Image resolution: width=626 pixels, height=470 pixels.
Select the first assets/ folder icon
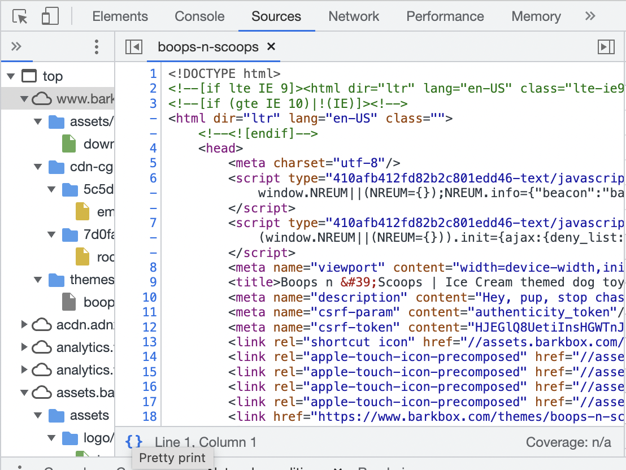click(x=56, y=121)
